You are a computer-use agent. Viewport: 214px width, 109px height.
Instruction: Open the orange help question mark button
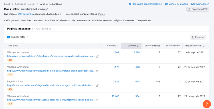point(207,104)
